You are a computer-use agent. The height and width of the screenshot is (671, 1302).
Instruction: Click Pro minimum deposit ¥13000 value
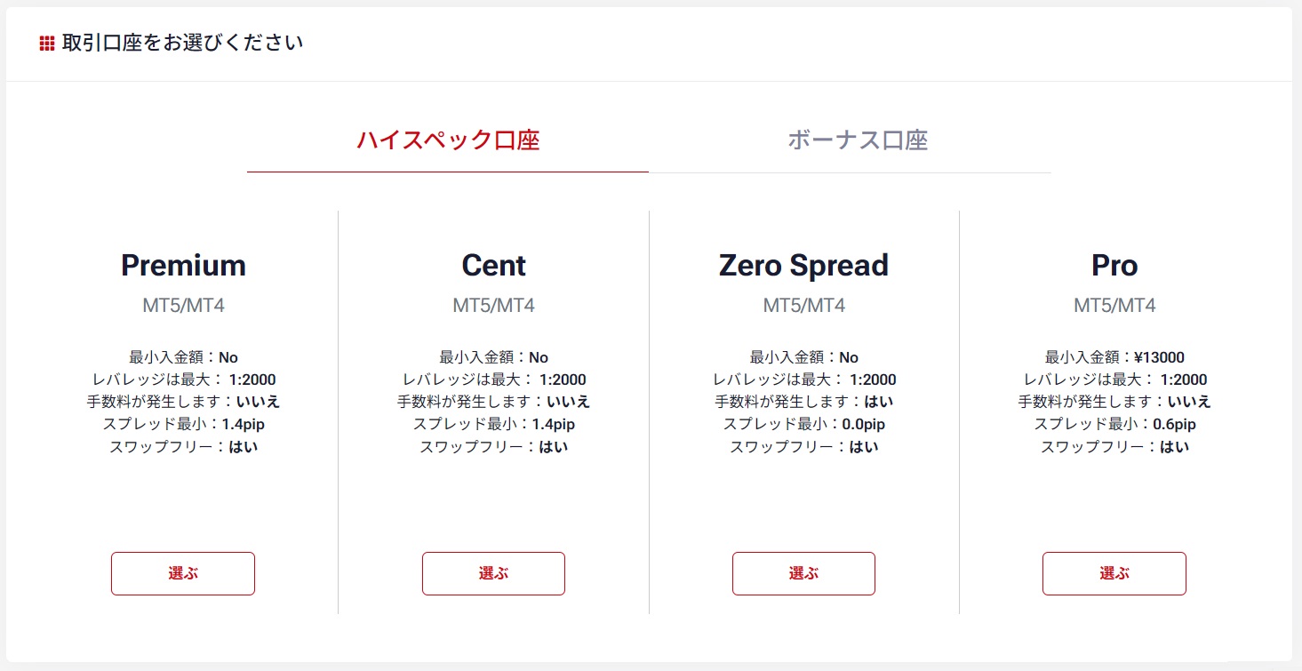1159,357
